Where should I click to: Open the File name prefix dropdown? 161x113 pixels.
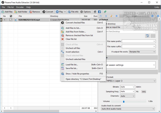154,41
